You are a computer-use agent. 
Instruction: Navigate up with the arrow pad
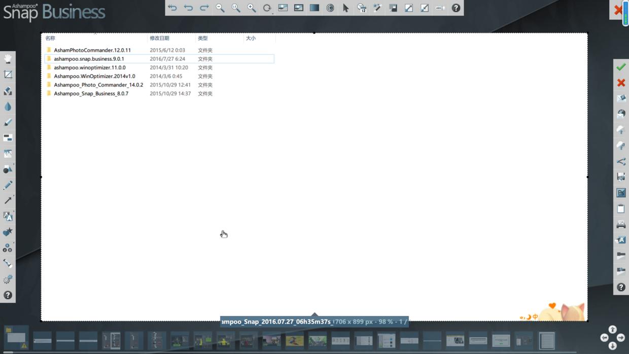click(613, 330)
